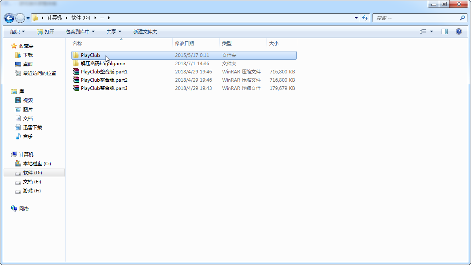Click the 视频 library icon
Image resolution: width=471 pixels, height=265 pixels.
pyautogui.click(x=18, y=101)
